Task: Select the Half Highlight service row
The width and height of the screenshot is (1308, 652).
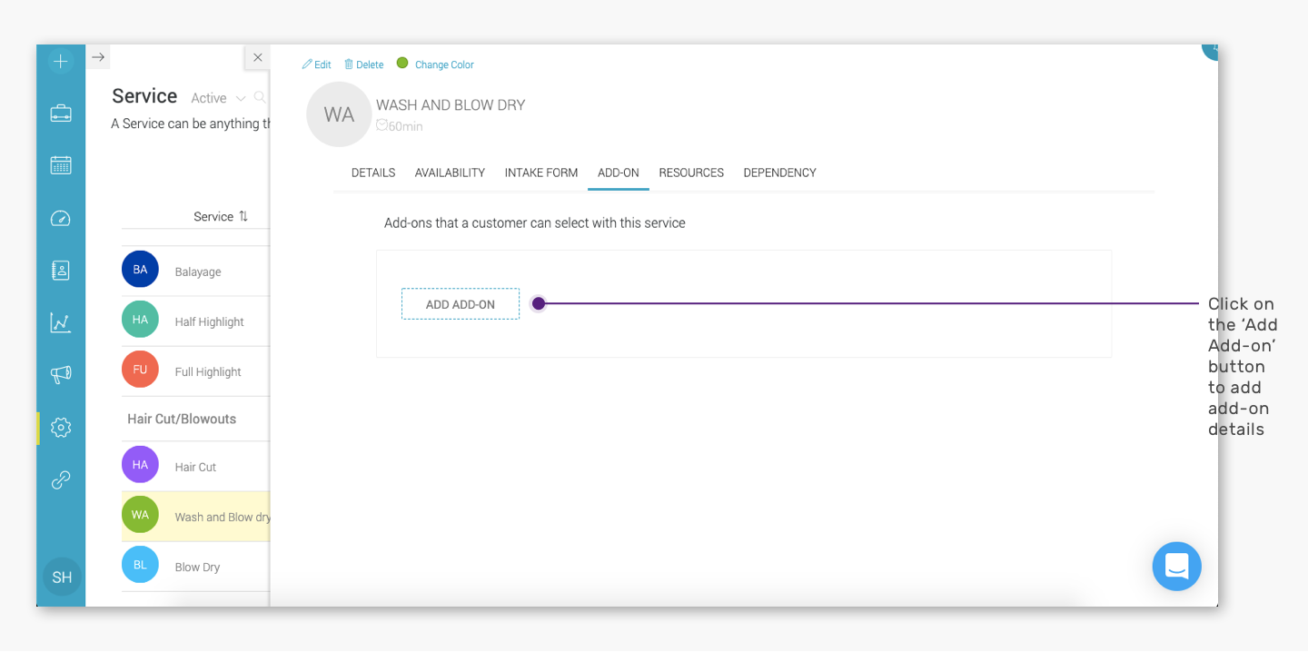Action: coord(196,321)
